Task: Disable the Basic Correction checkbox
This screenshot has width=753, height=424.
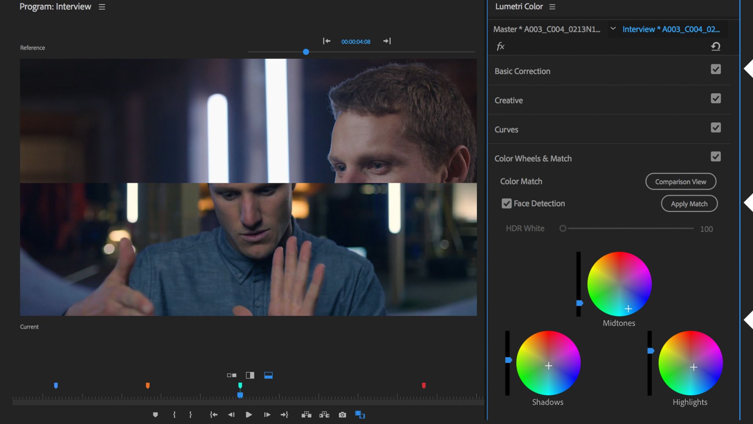Action: click(x=715, y=69)
